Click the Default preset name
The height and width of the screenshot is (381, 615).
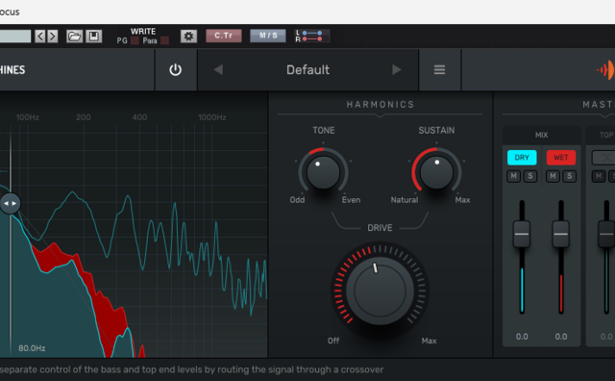307,70
